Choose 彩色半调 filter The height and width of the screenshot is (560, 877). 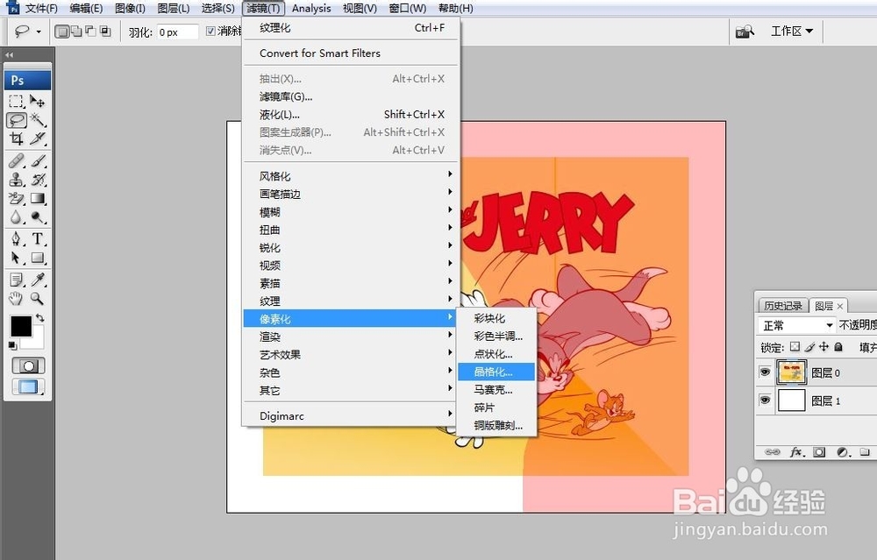(x=496, y=336)
